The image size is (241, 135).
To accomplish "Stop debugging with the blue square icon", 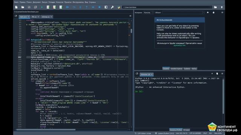I will click(x=99, y=7).
